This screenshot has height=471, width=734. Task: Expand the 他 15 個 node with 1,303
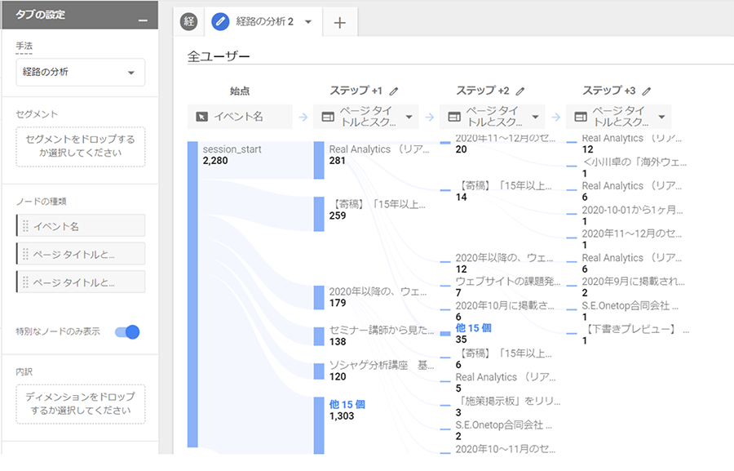(347, 404)
